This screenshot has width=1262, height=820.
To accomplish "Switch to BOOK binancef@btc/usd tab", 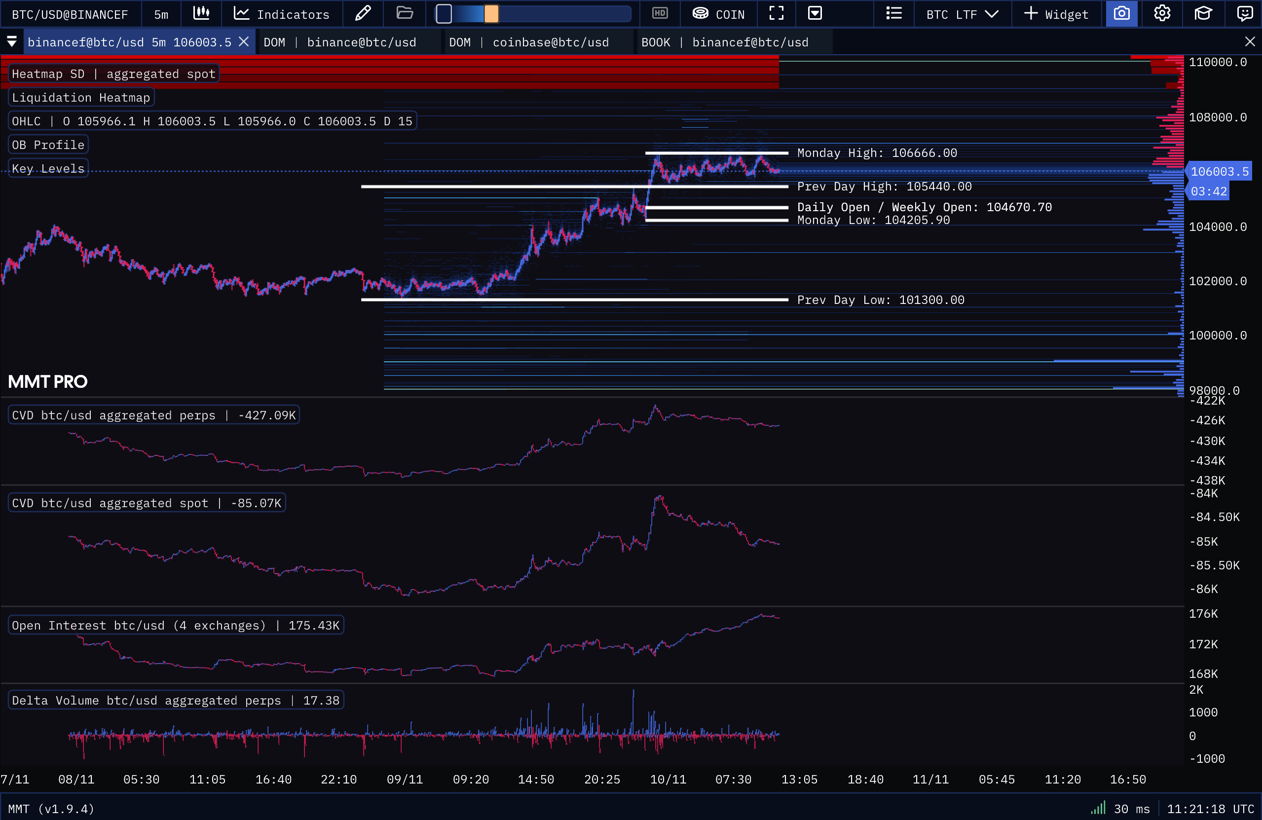I will [724, 42].
